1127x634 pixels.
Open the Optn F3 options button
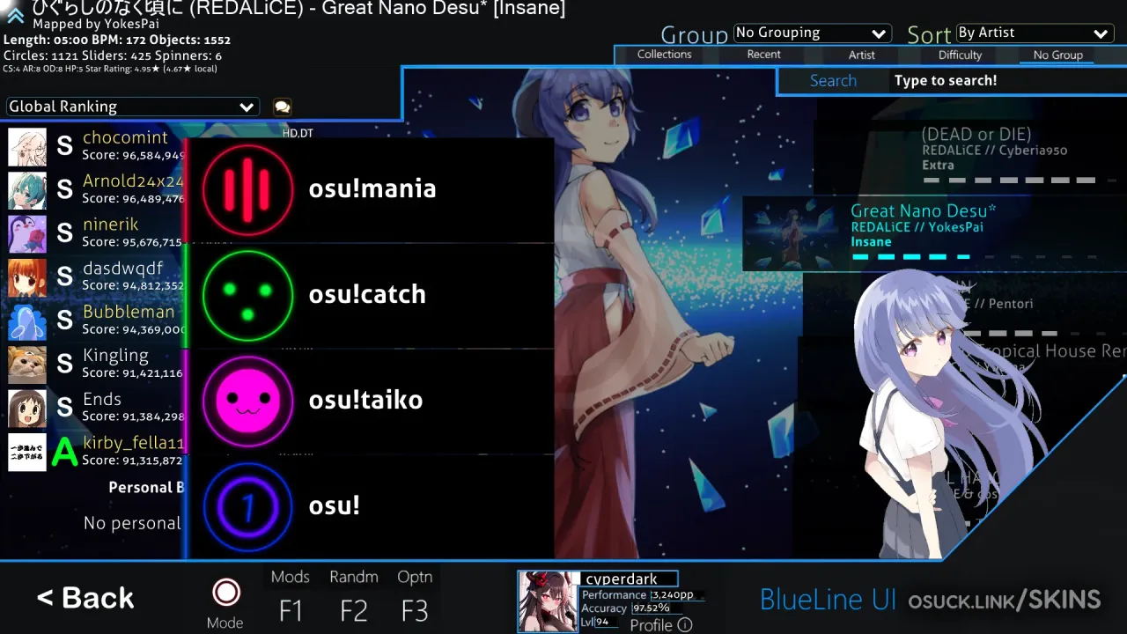click(415, 597)
